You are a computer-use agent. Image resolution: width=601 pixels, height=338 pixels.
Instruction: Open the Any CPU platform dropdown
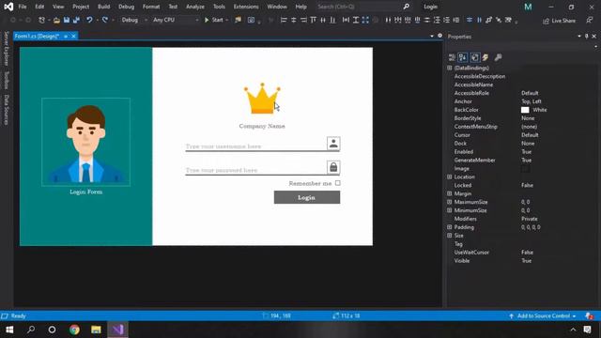[176, 20]
